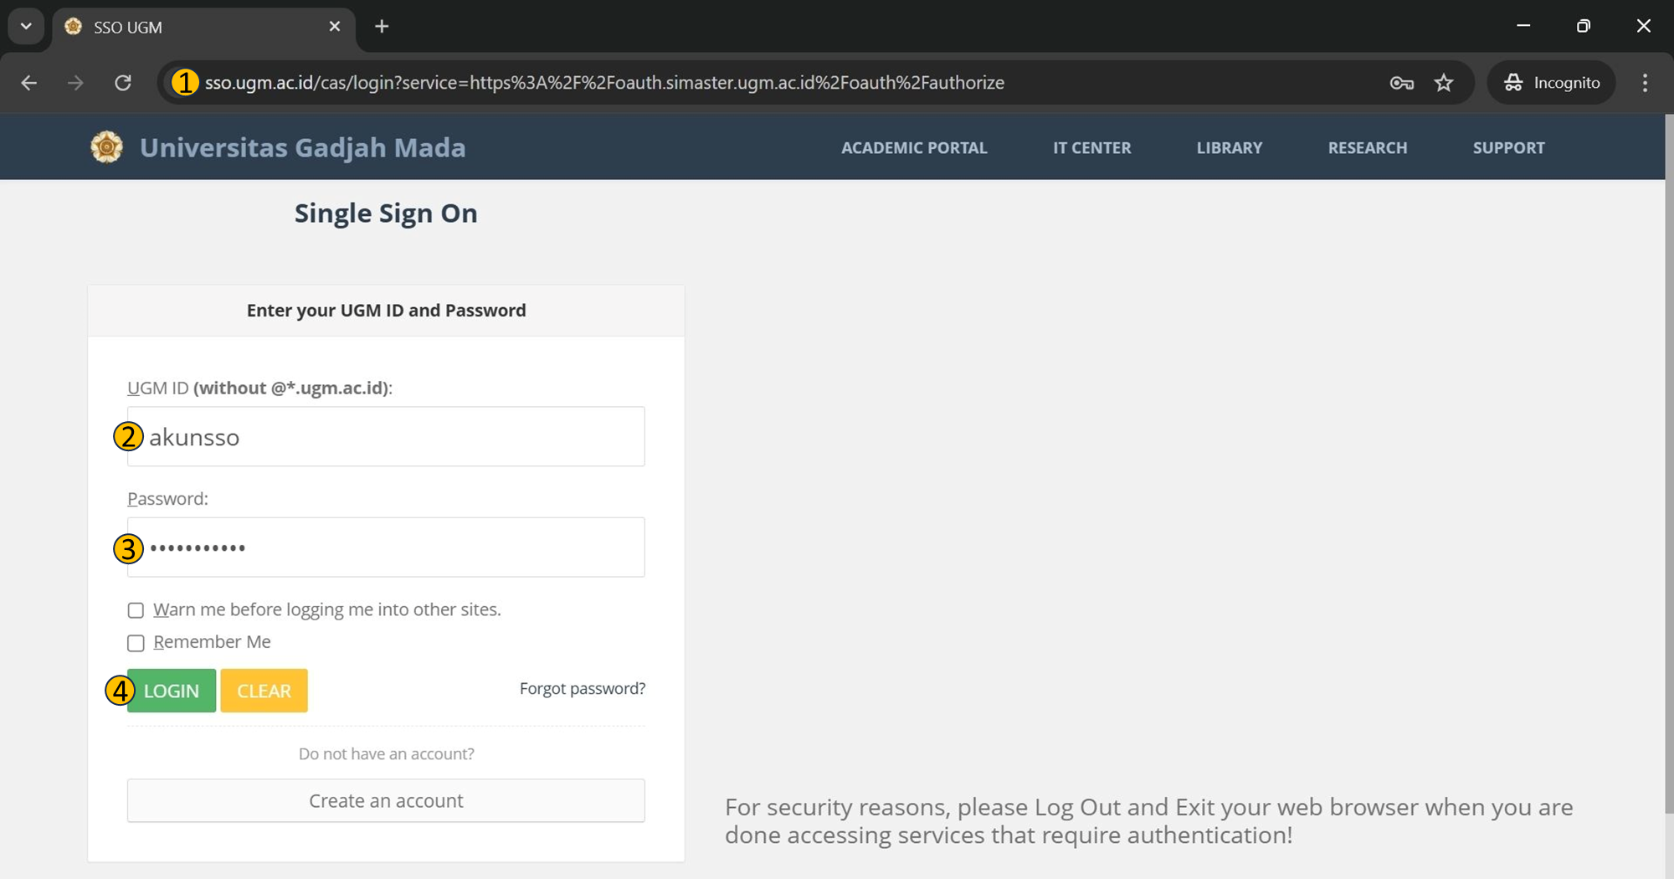1674x879 pixels.
Task: Click the page vertical scrollbar
Action: tap(1669, 462)
